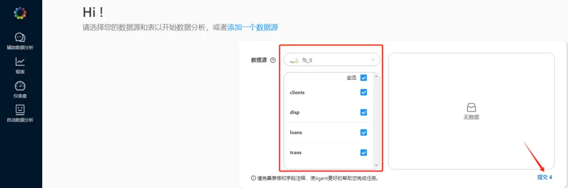Click the info icon before 请完善表格

tap(253, 179)
